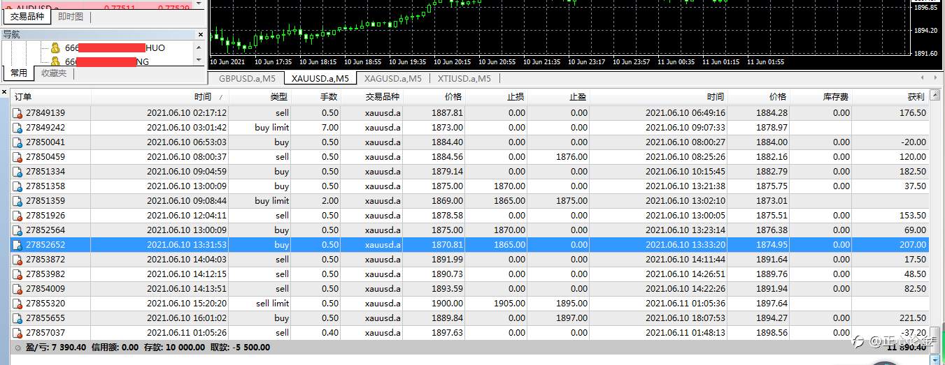Switch to 交易品种 tab

(x=27, y=17)
